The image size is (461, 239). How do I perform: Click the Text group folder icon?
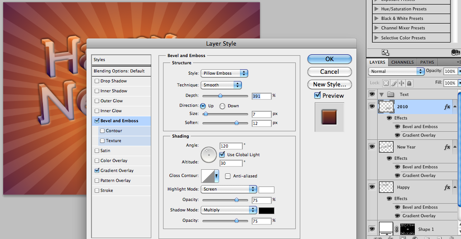click(x=391, y=94)
